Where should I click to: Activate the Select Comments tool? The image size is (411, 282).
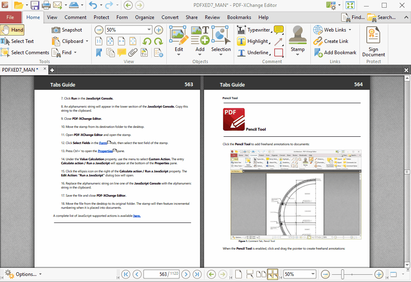25,53
